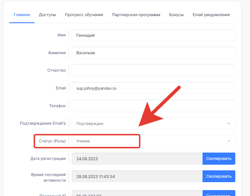Switch to the Email уведомления tab
The image size is (250, 196).
tap(211, 15)
